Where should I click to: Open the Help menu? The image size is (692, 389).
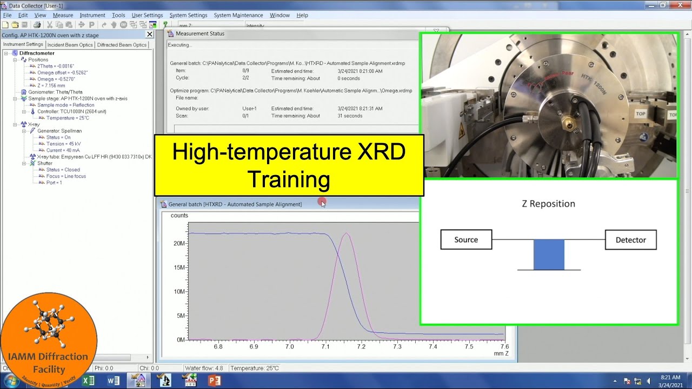[302, 15]
